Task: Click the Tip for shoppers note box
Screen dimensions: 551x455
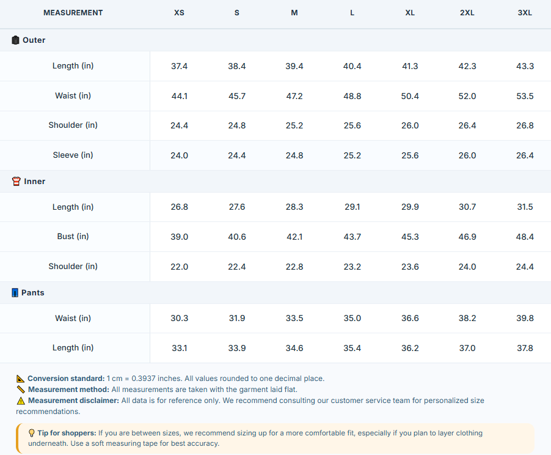Action: pos(275,438)
